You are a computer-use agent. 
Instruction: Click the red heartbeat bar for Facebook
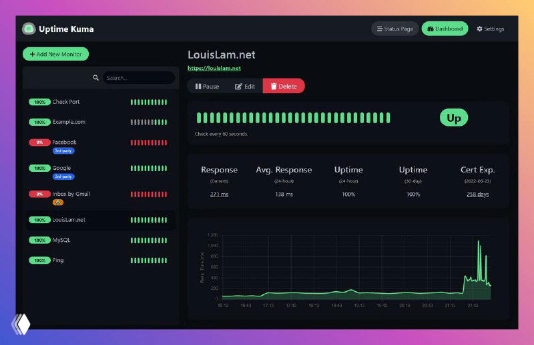[149, 143]
